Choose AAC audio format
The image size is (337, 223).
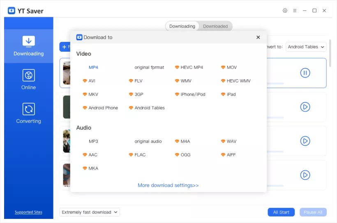click(x=90, y=155)
